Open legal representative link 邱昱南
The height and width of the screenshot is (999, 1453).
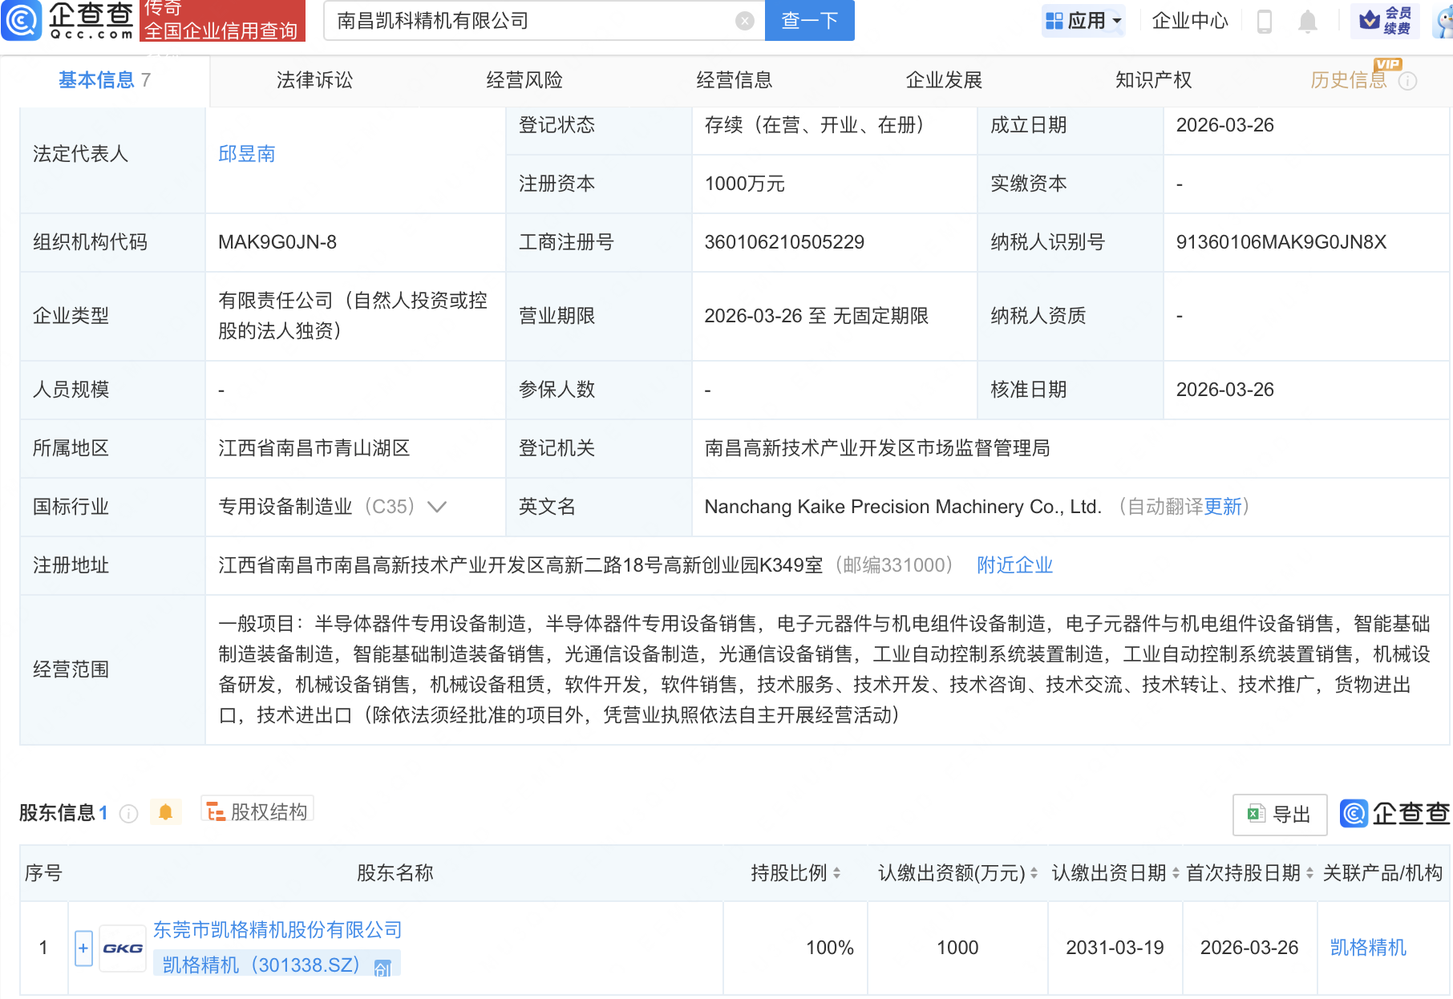(247, 154)
